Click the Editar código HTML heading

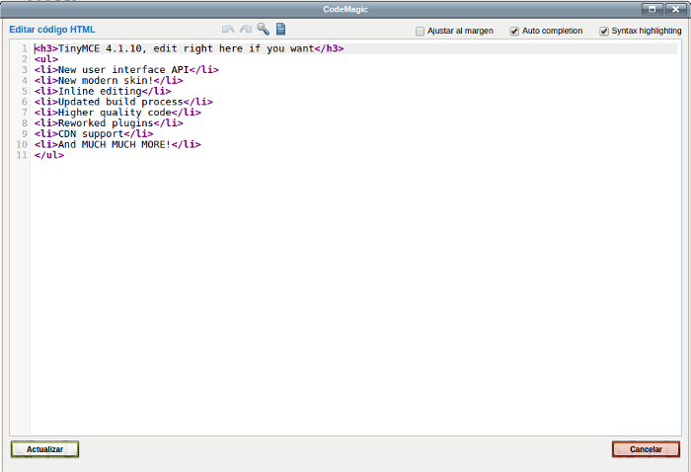[x=52, y=30]
